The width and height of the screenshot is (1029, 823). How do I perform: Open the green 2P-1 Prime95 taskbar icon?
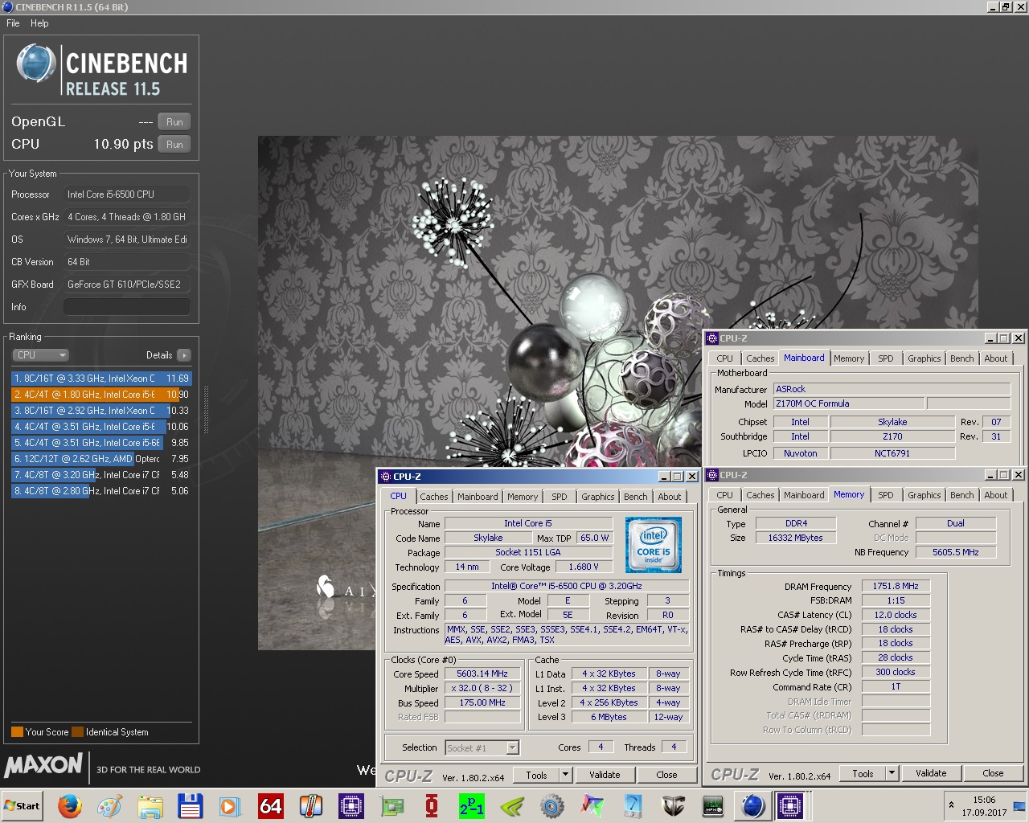click(472, 805)
